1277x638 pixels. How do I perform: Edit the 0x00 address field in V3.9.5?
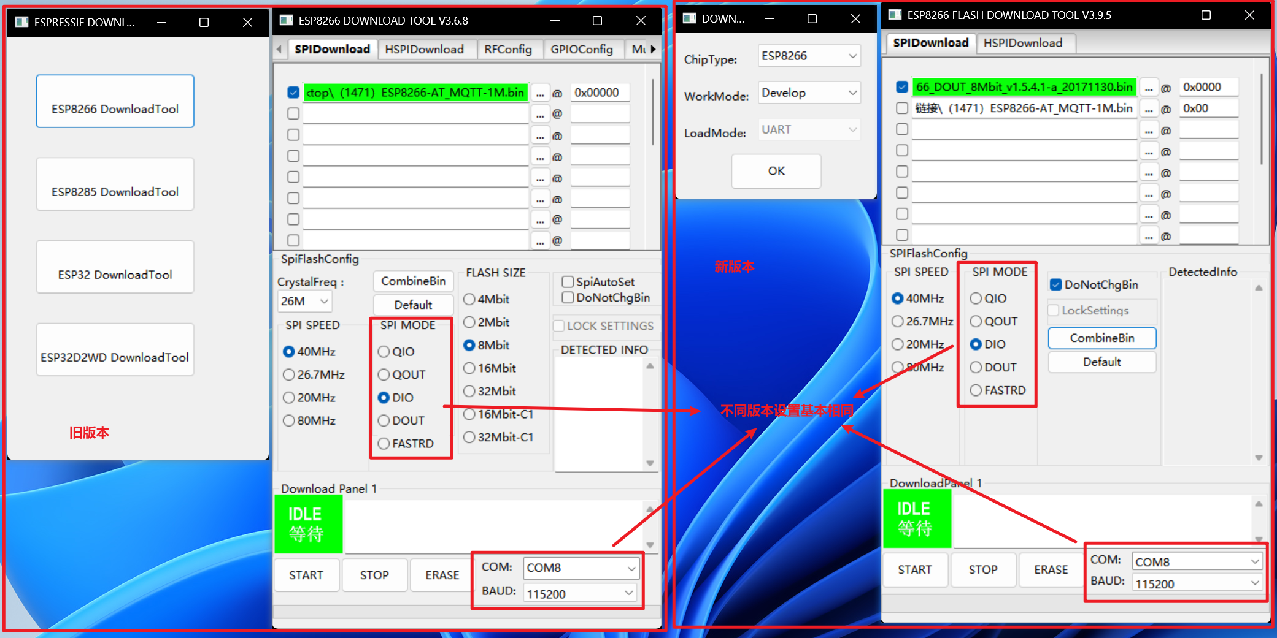pos(1209,108)
